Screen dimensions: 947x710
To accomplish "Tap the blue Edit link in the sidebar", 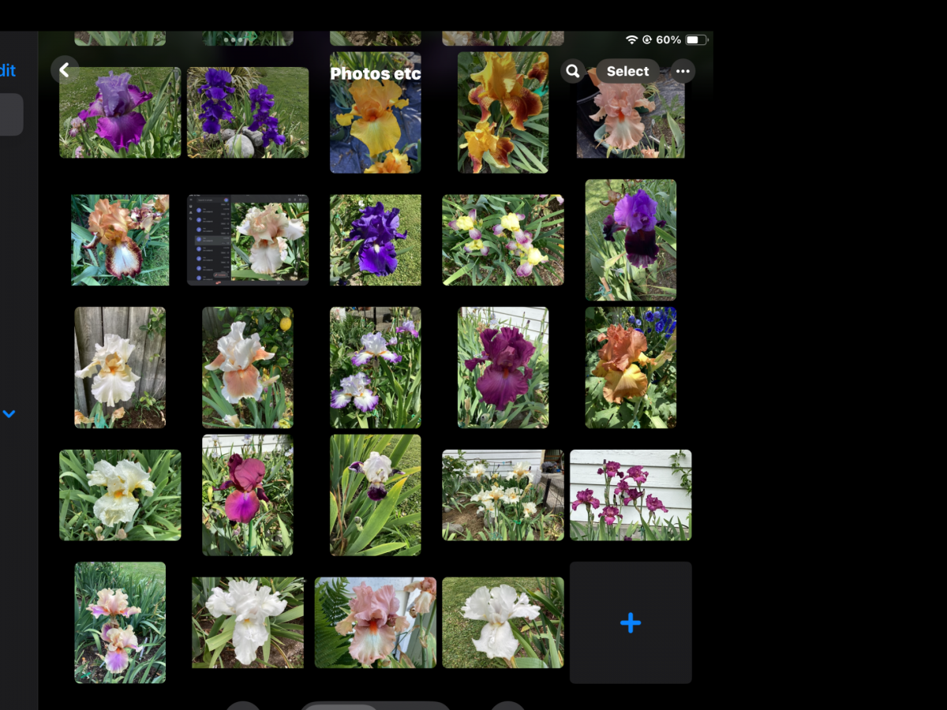I will (x=8, y=70).
